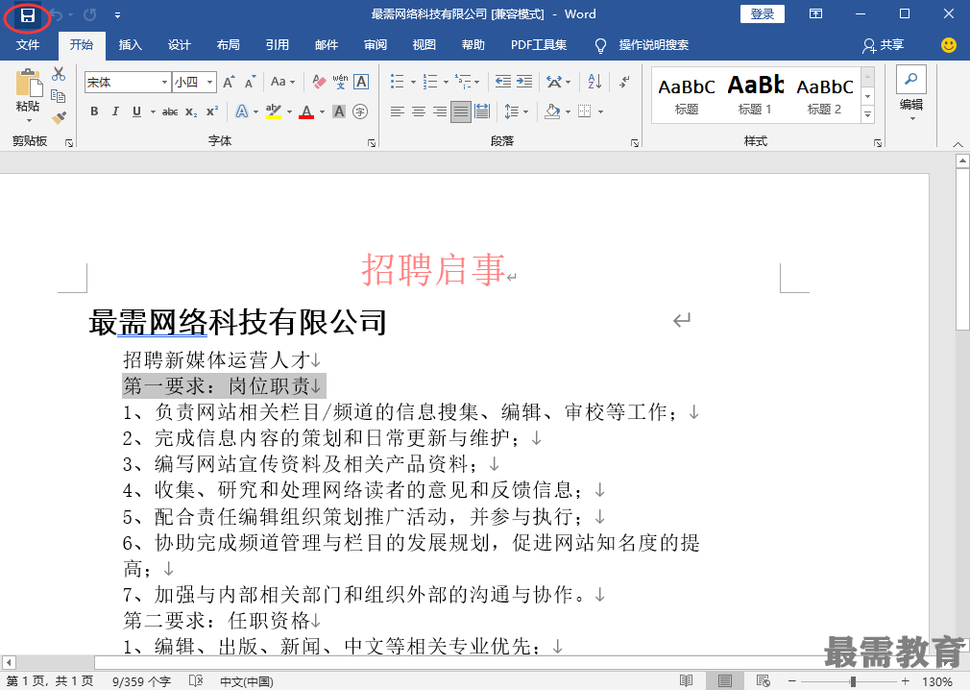Apply red font color

tap(306, 111)
